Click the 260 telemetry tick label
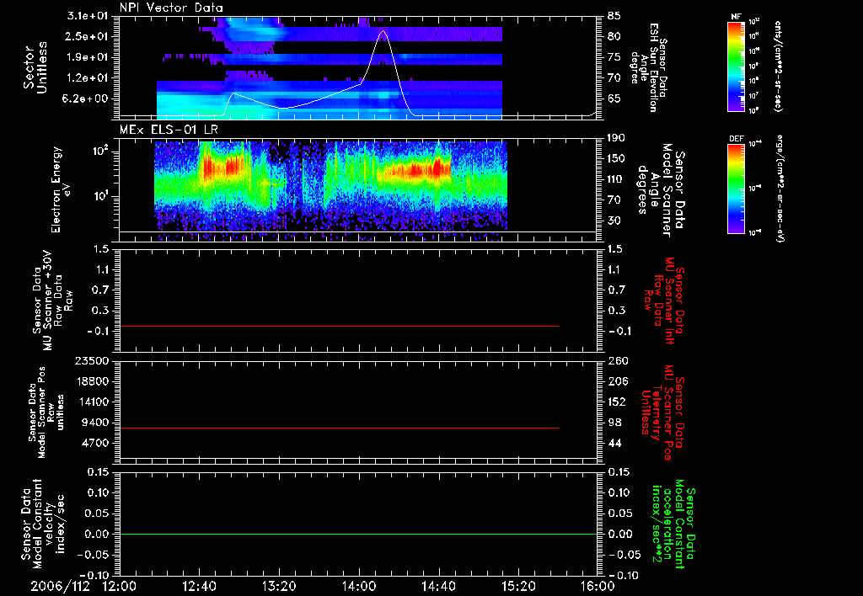 pyautogui.click(x=618, y=361)
